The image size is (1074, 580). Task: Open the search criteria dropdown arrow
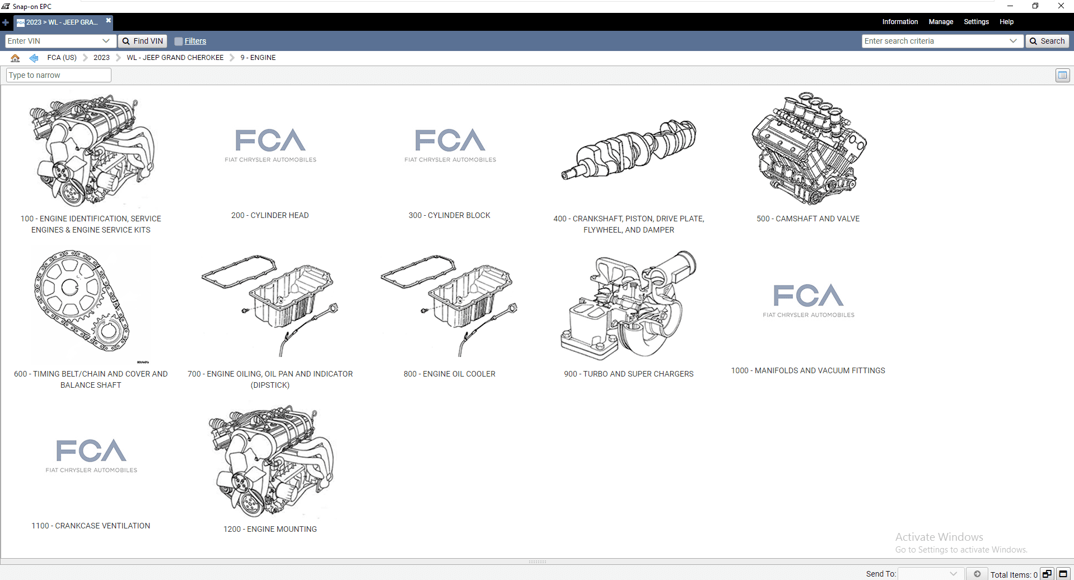1013,41
